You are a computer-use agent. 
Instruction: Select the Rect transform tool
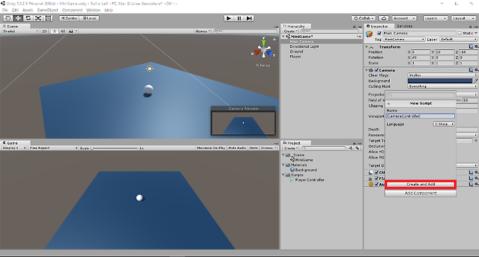49,19
